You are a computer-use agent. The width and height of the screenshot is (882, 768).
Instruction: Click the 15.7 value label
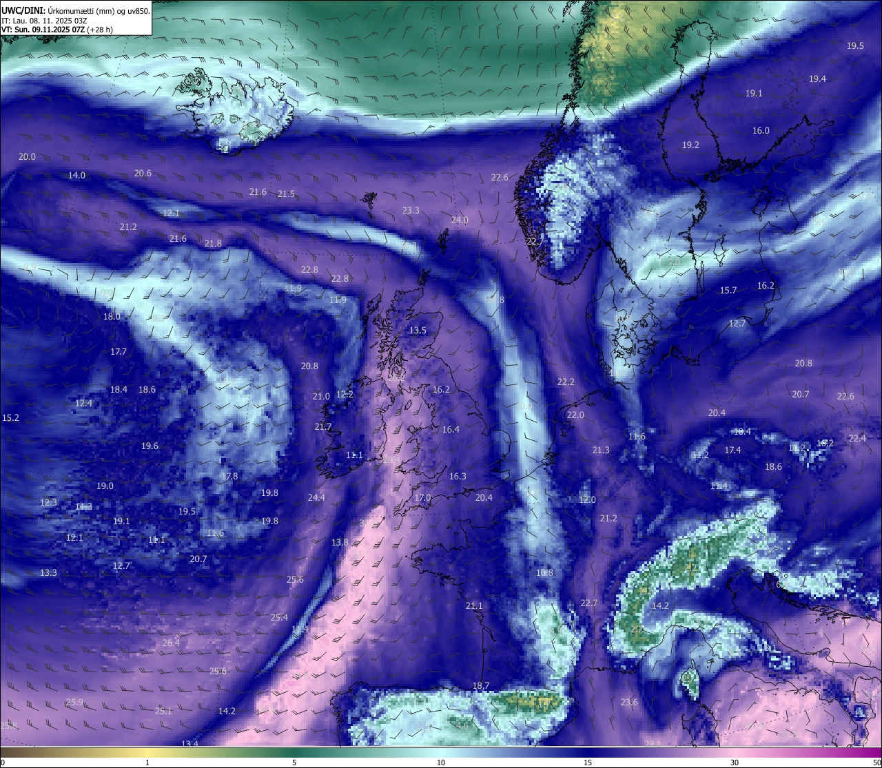[x=728, y=291]
